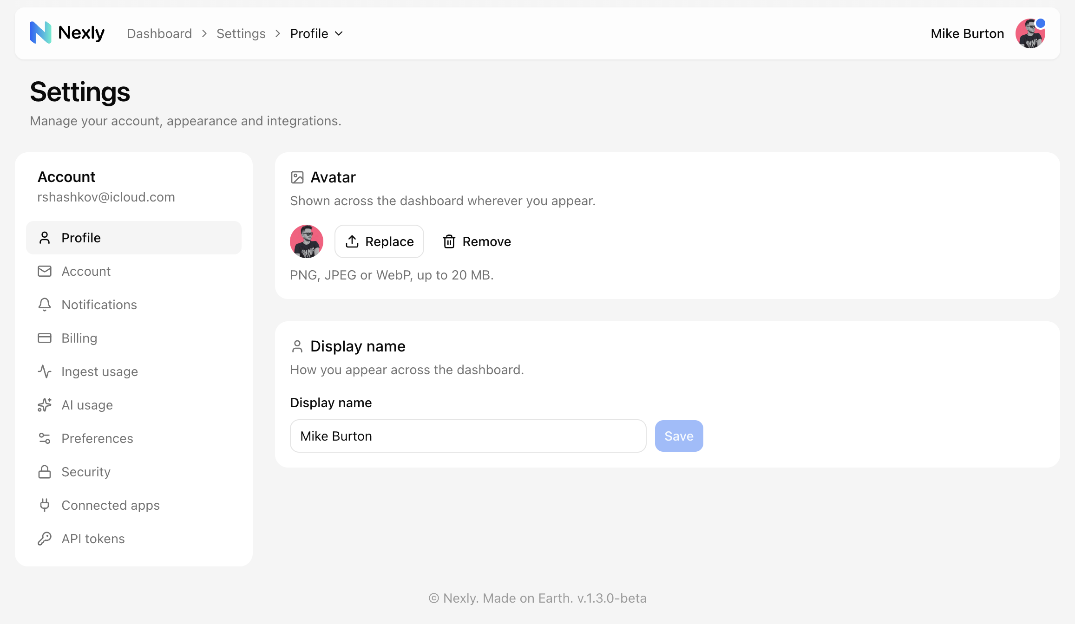Click 'Shown across the dashboard wherever you appear.' text
Image resolution: width=1075 pixels, height=624 pixels.
coord(443,201)
